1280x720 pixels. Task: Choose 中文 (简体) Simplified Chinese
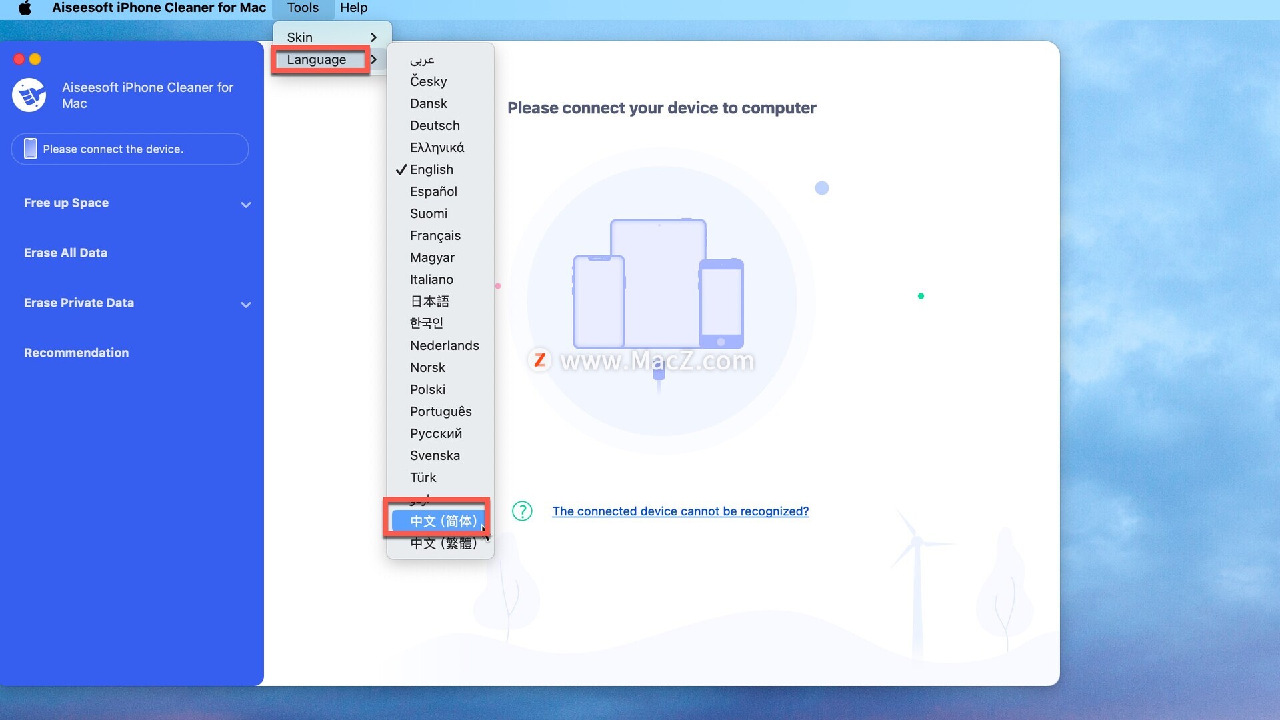click(440, 521)
